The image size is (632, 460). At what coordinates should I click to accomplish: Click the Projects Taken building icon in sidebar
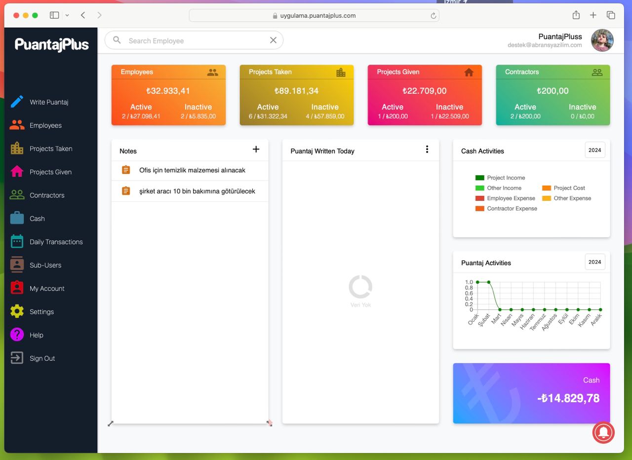(x=17, y=149)
